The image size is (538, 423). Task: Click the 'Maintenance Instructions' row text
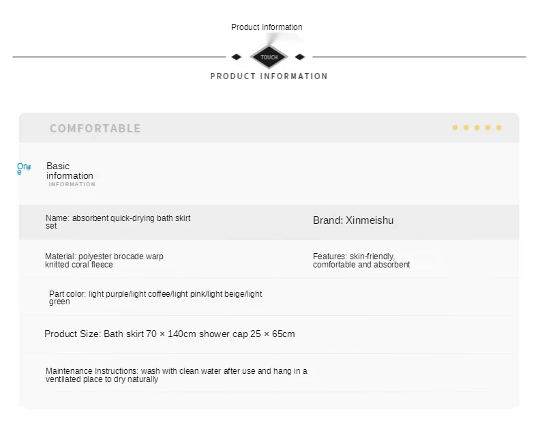coord(177,375)
